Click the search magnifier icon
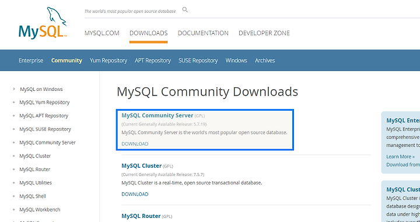Screen dimensions: 420x222 tap(185, 10)
